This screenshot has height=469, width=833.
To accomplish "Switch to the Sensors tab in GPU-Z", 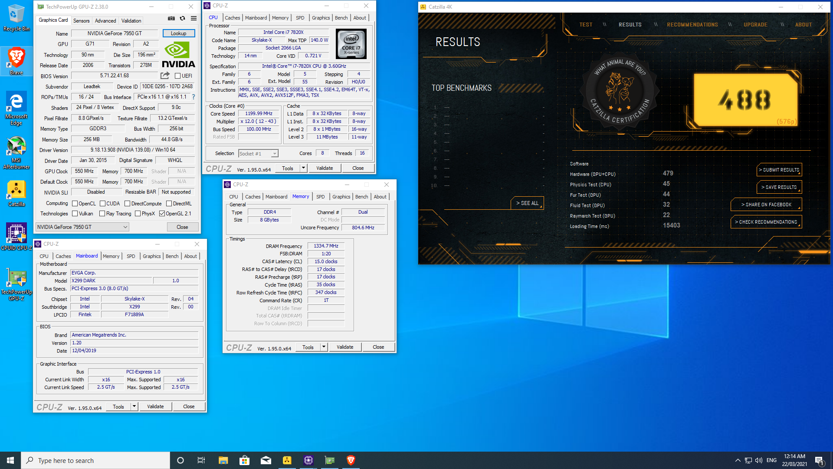I will (81, 21).
